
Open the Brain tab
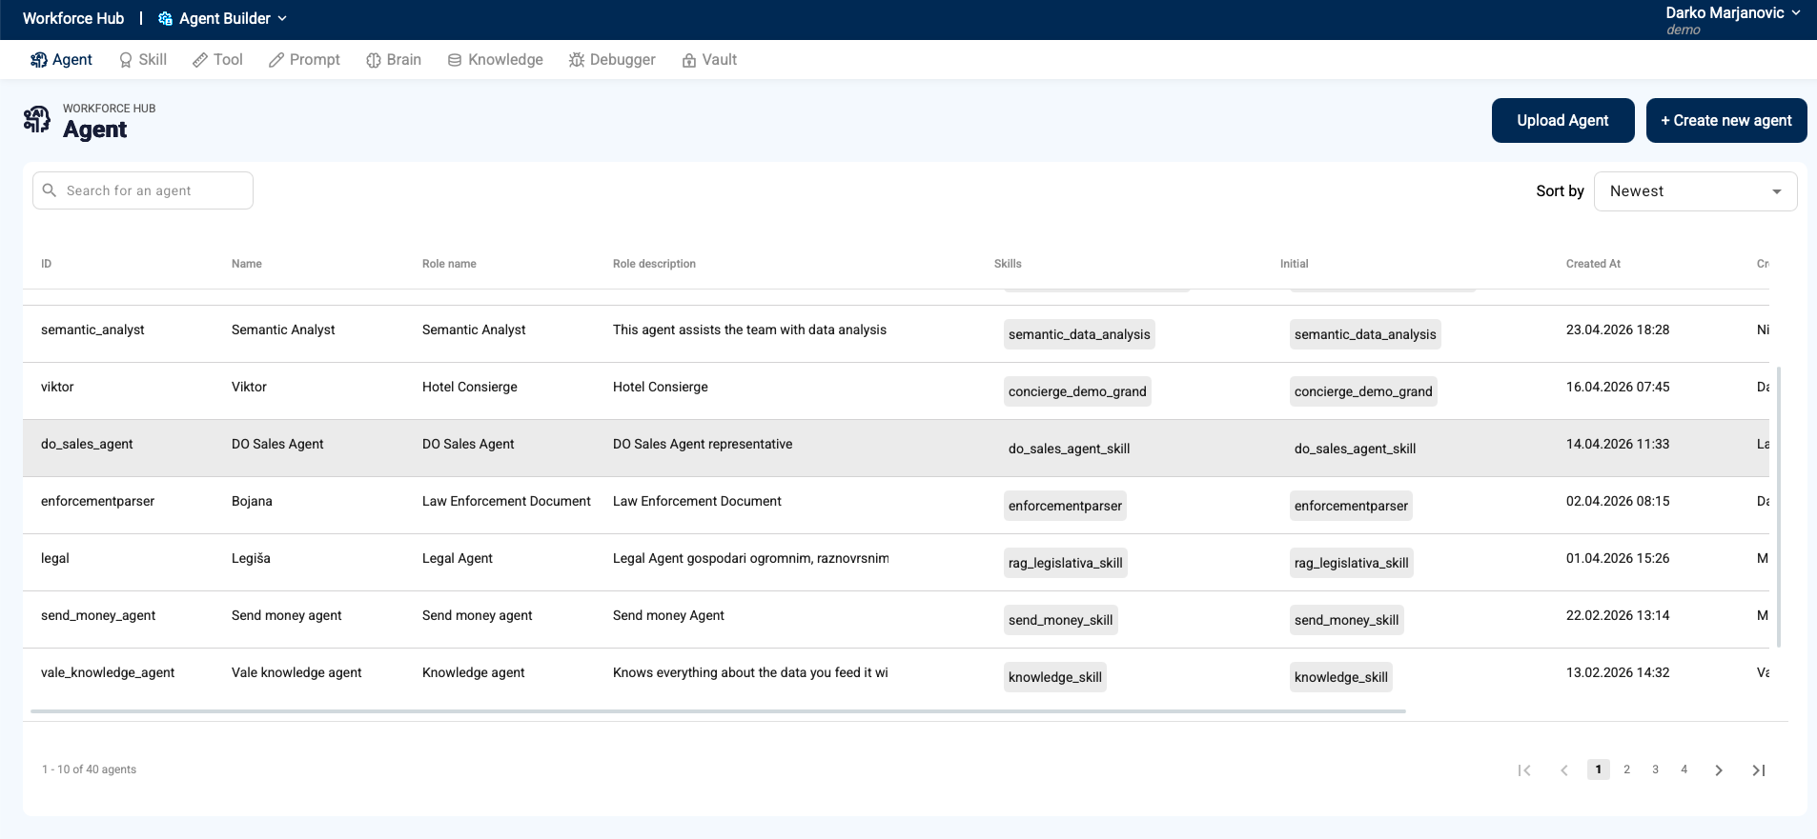[394, 60]
